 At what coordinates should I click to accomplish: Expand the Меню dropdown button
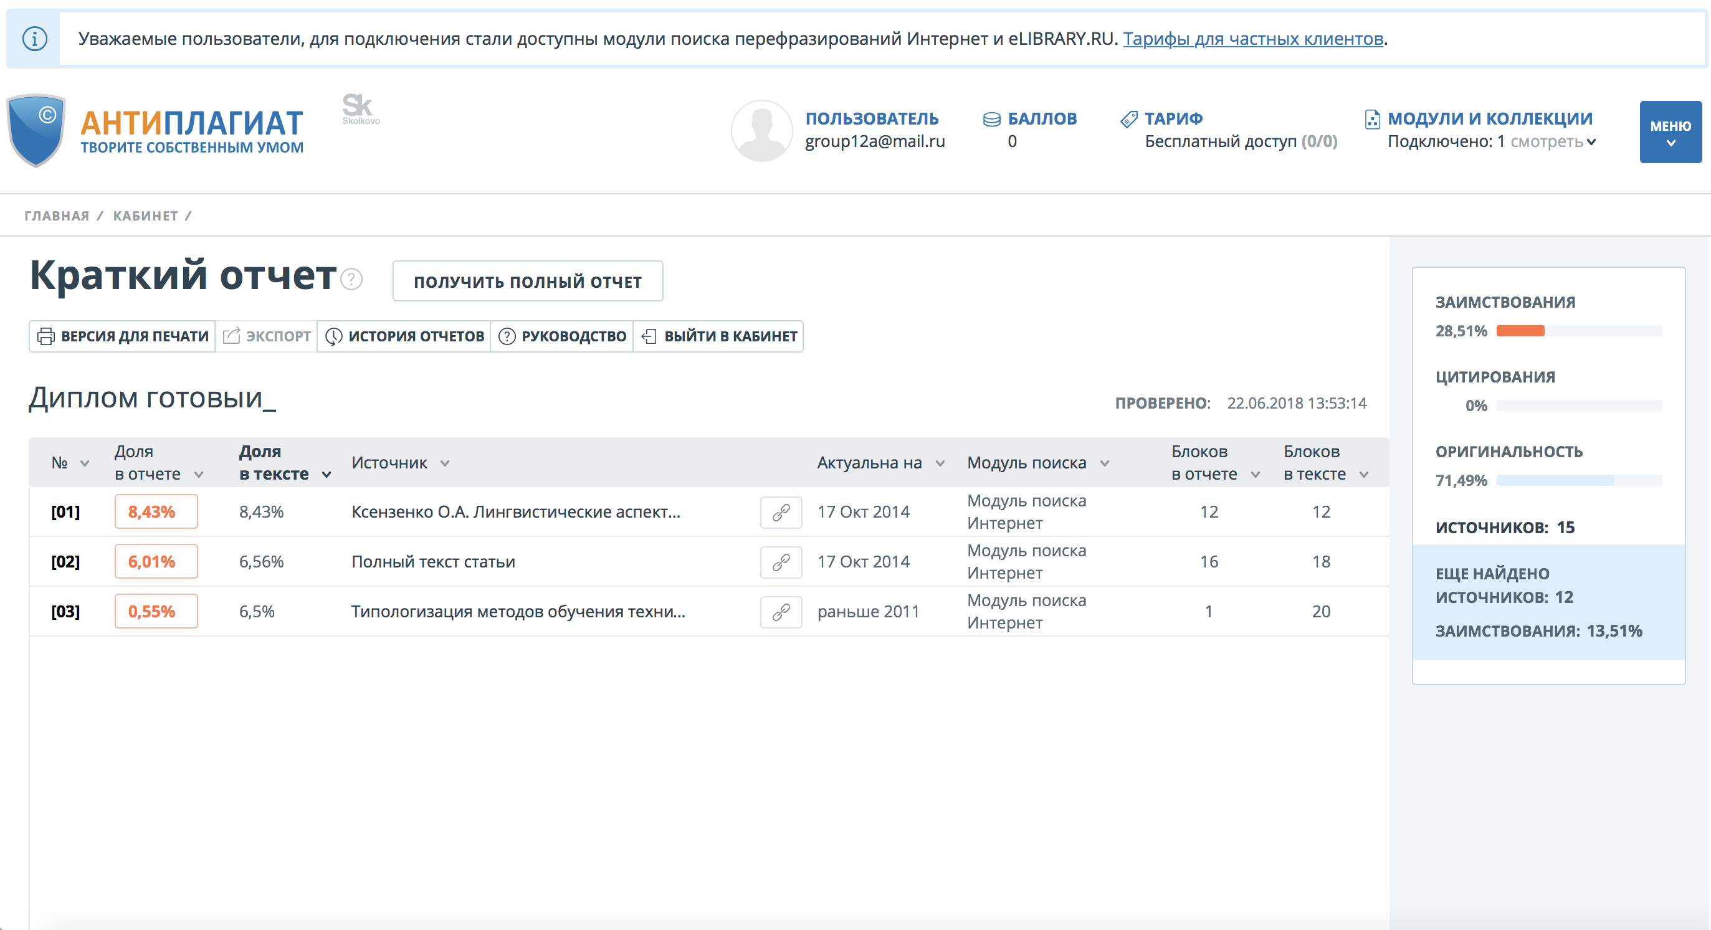pos(1670,132)
